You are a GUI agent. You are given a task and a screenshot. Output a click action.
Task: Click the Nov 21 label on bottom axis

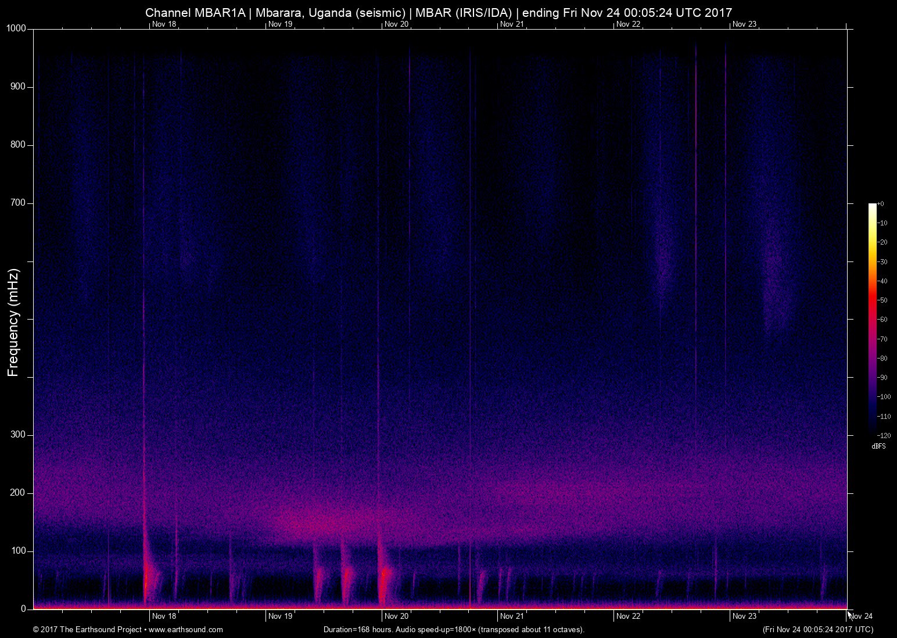(x=512, y=617)
